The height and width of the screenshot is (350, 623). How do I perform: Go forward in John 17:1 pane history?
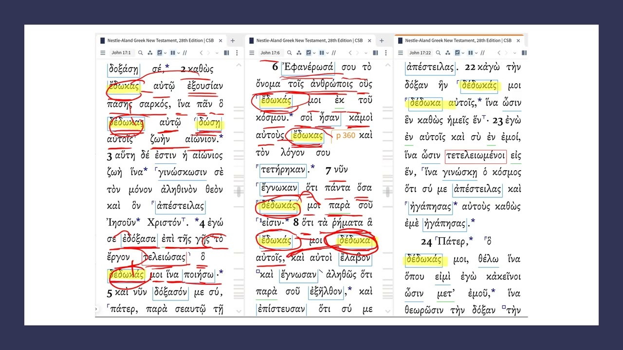pyautogui.click(x=208, y=52)
